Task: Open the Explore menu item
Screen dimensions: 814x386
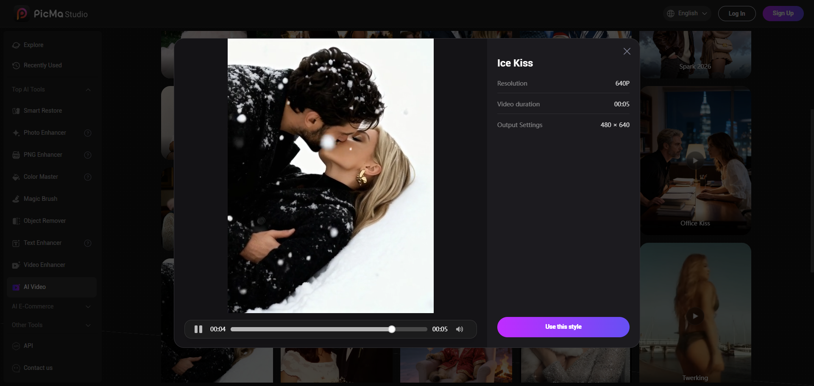Action: click(x=33, y=45)
